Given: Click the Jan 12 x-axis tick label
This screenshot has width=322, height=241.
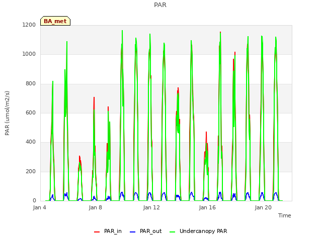Looking at the screenshot, I should tap(151, 207).
